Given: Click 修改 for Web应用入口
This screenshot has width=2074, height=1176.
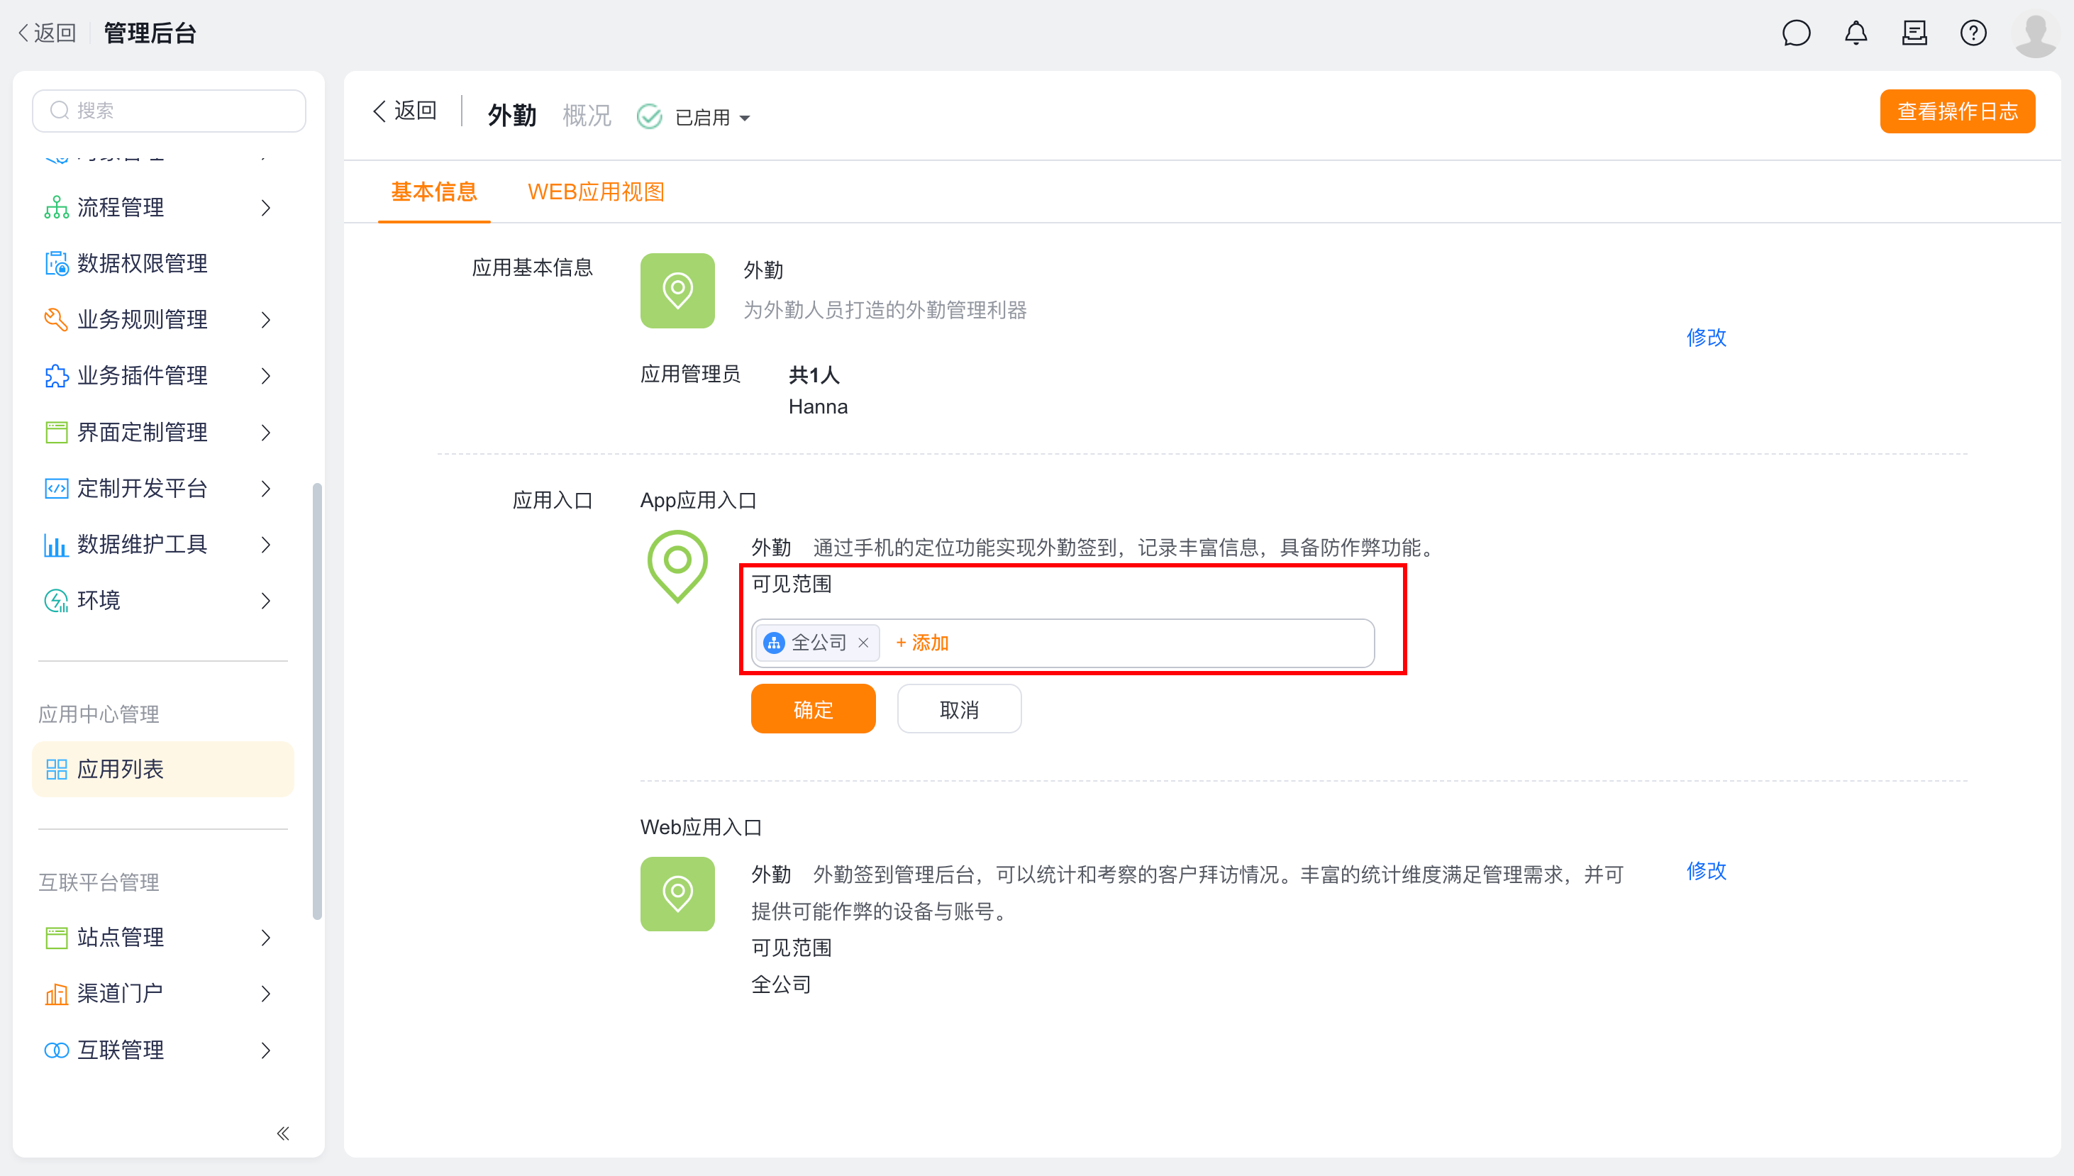Looking at the screenshot, I should click(1706, 871).
